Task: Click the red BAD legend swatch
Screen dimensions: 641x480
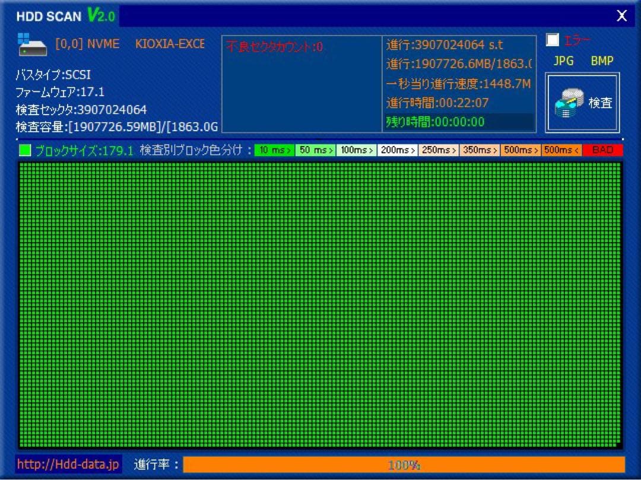Action: (x=602, y=150)
